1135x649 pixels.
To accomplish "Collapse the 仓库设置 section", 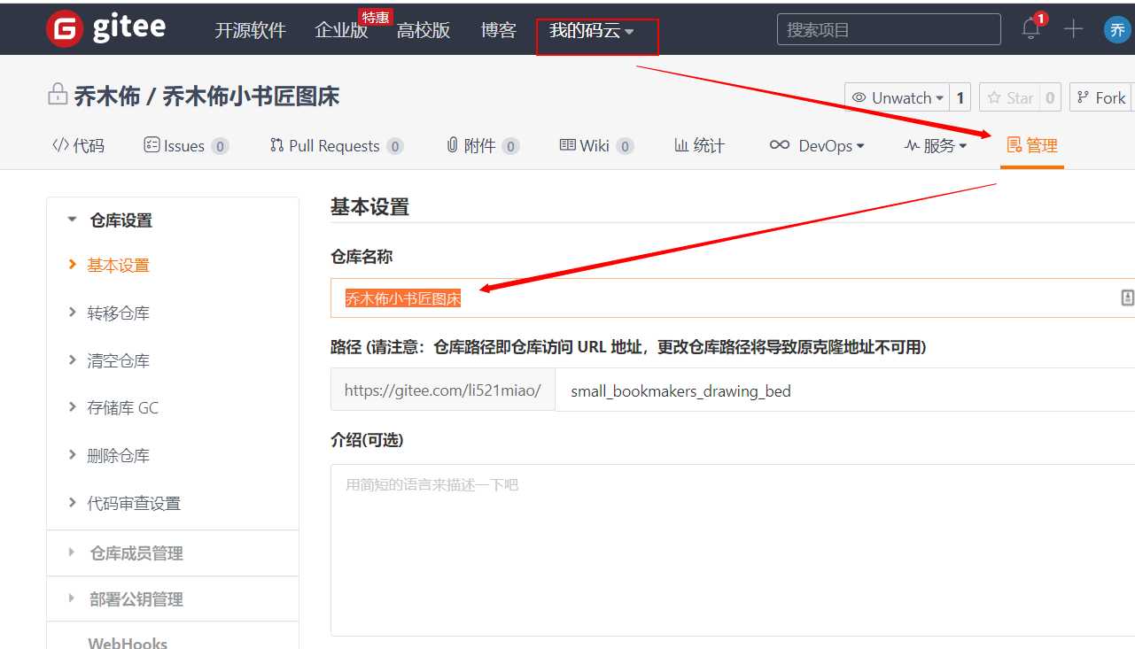I will click(x=73, y=220).
